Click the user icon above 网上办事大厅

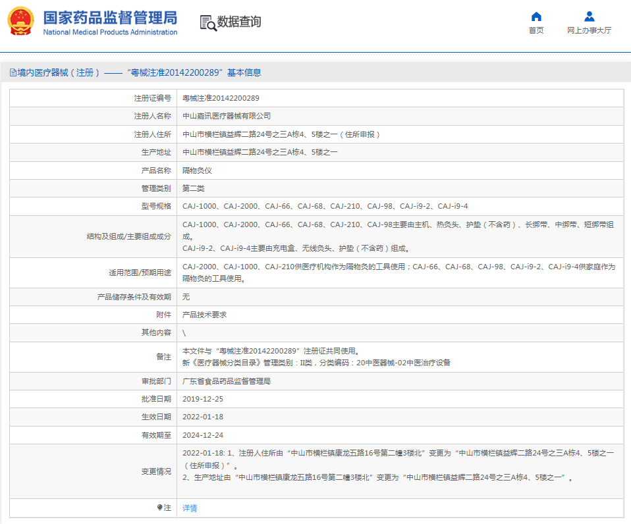589,16
